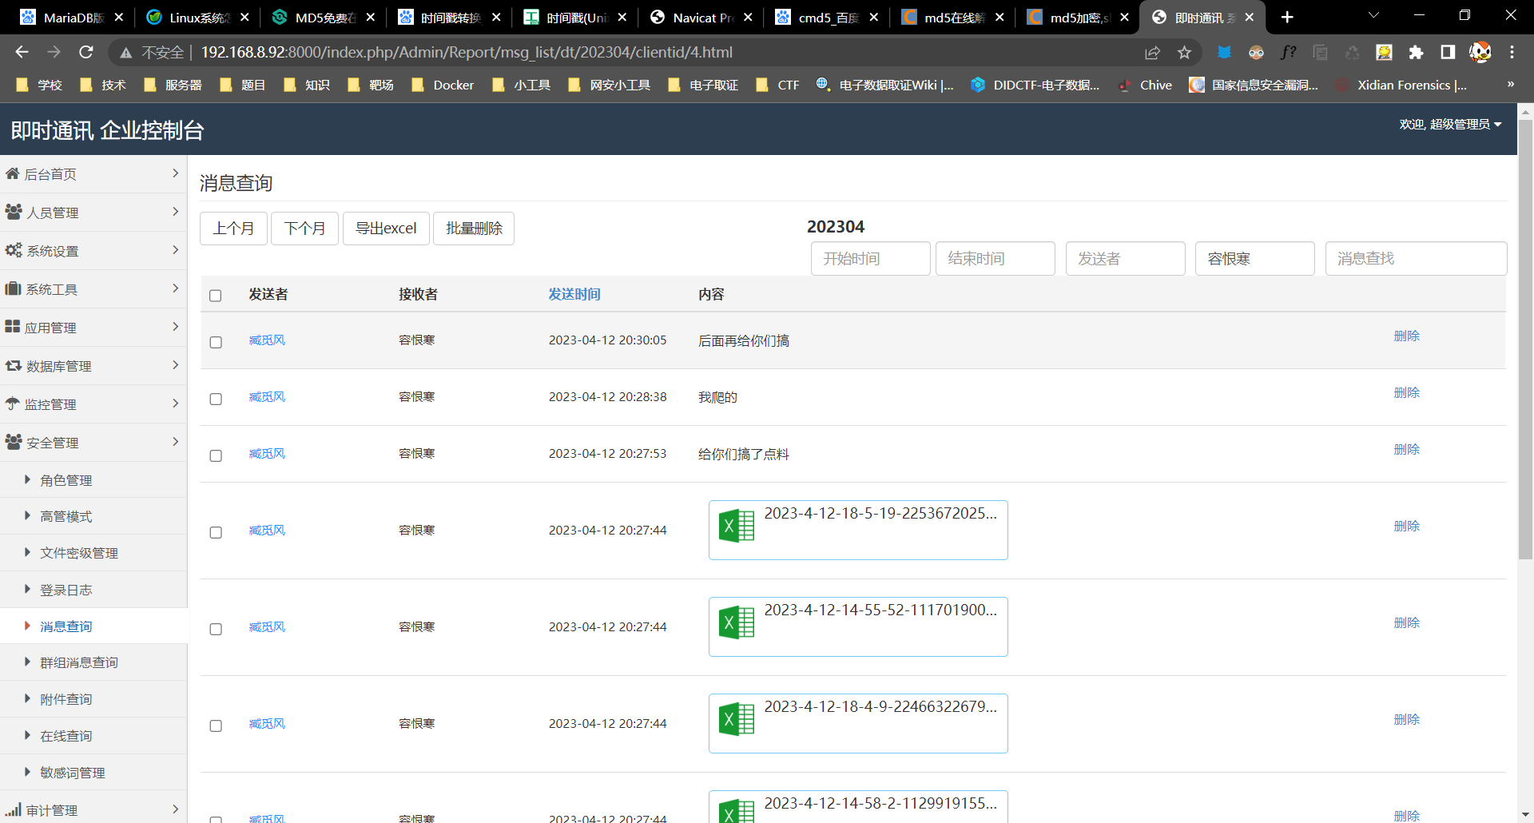Click the 发送者 filter input field

click(x=1125, y=259)
